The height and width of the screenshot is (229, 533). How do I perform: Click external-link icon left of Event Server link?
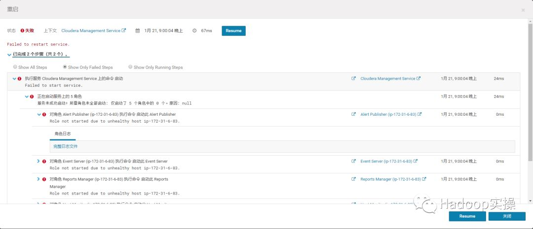tap(353, 161)
